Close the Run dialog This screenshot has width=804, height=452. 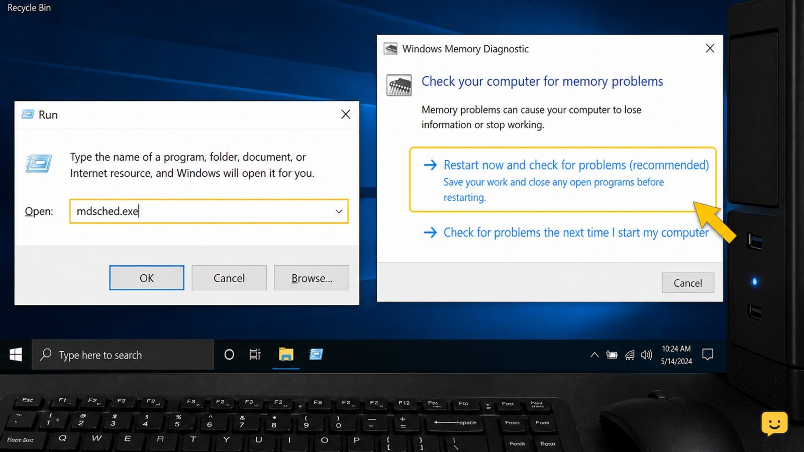coord(346,115)
